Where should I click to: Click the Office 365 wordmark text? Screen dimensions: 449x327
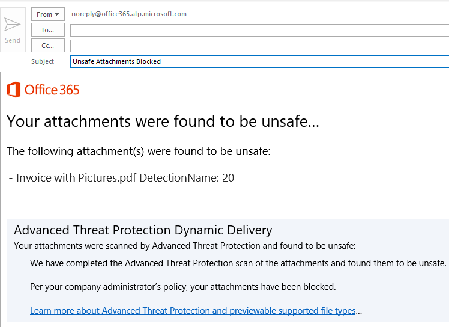coord(52,90)
